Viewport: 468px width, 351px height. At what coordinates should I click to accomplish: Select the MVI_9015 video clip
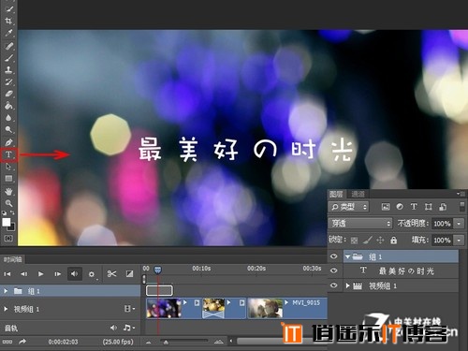287,308
